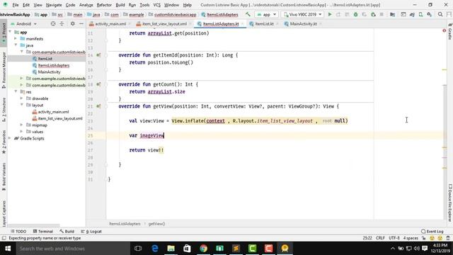The width and height of the screenshot is (453, 255).
Task: Open the Logcat tool window
Action: click(91, 232)
